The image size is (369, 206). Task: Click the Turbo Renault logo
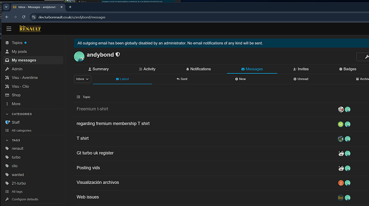pyautogui.click(x=30, y=29)
